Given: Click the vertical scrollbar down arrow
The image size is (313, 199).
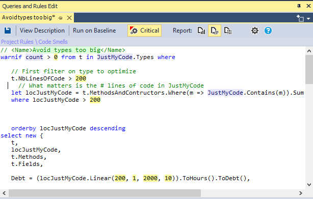Looking at the screenshot, I should [309, 185].
